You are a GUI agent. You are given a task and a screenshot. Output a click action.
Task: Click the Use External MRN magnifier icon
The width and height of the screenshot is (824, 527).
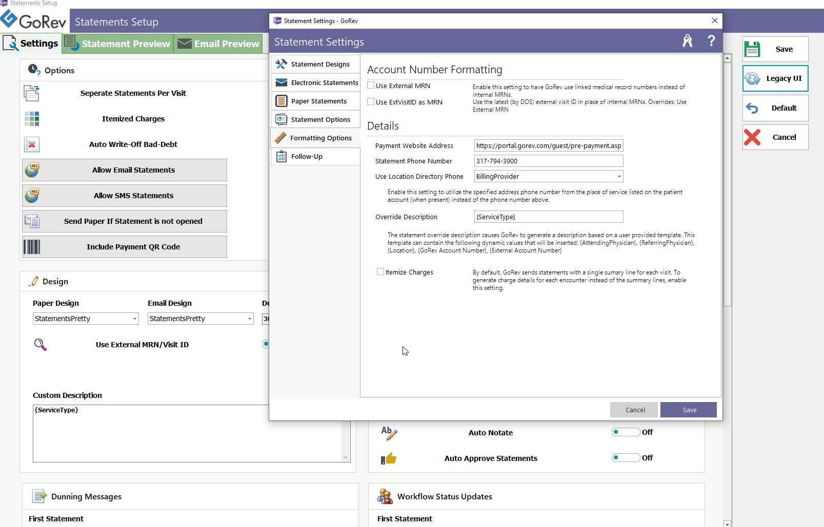point(40,345)
